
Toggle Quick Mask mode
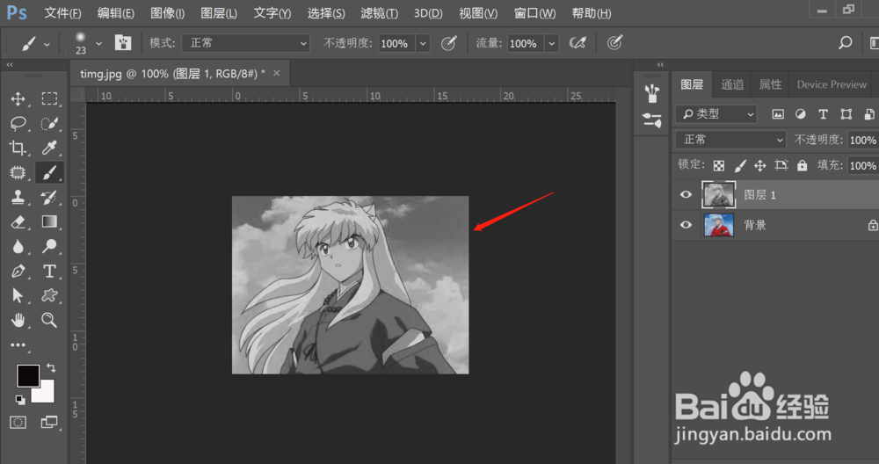point(18,423)
